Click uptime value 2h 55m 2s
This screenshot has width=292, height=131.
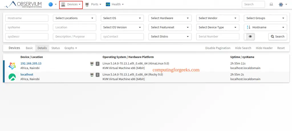(237, 74)
